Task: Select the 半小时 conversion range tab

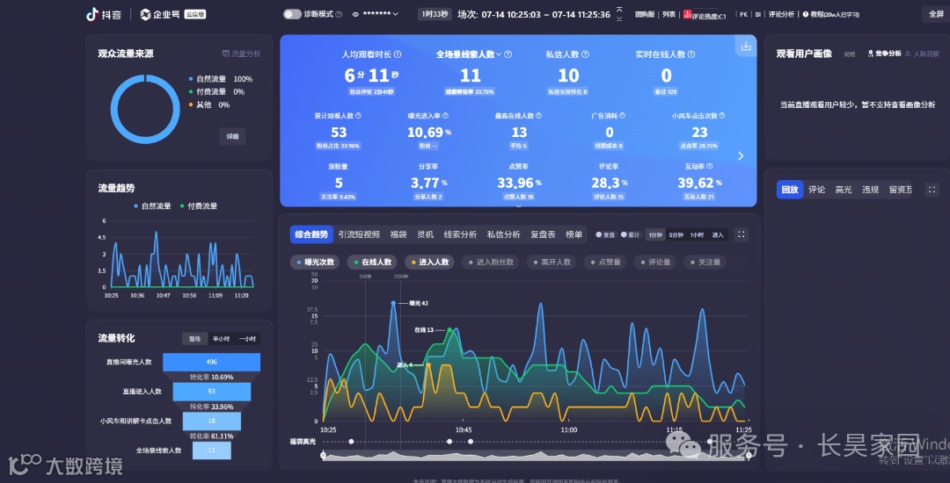Action: [x=221, y=339]
